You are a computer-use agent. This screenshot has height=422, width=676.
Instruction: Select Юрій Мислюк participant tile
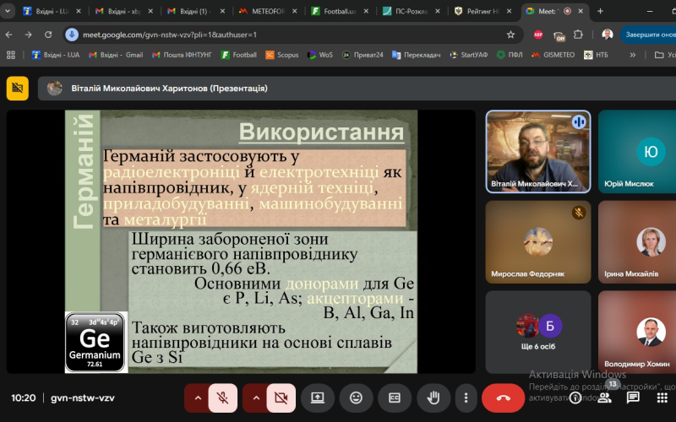pyautogui.click(x=637, y=152)
